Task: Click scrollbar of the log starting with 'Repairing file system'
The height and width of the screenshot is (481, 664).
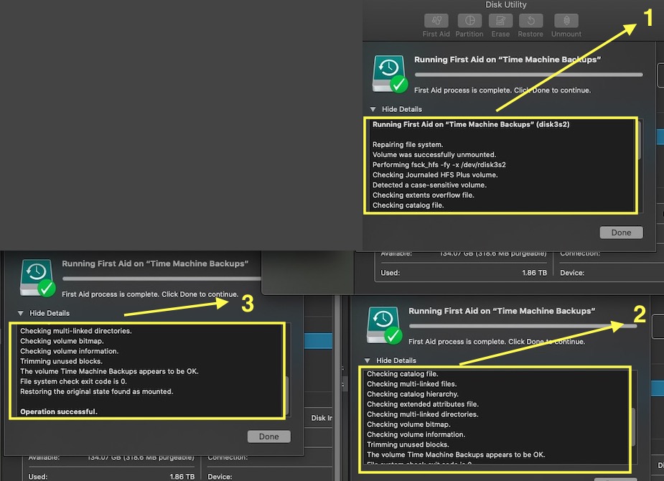Action: 640,140
